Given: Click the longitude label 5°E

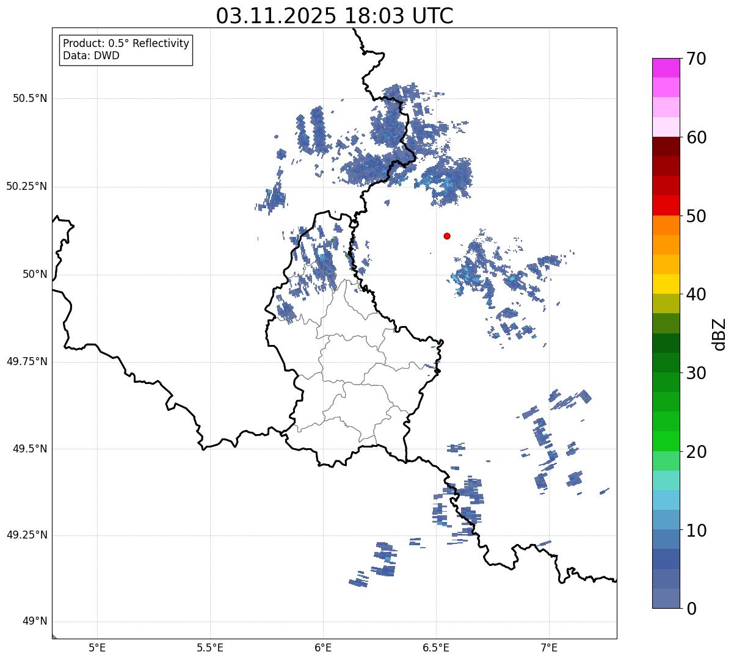Looking at the screenshot, I should [x=97, y=647].
